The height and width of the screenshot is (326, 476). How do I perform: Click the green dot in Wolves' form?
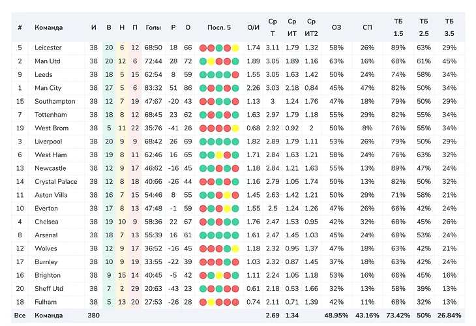click(x=228, y=248)
